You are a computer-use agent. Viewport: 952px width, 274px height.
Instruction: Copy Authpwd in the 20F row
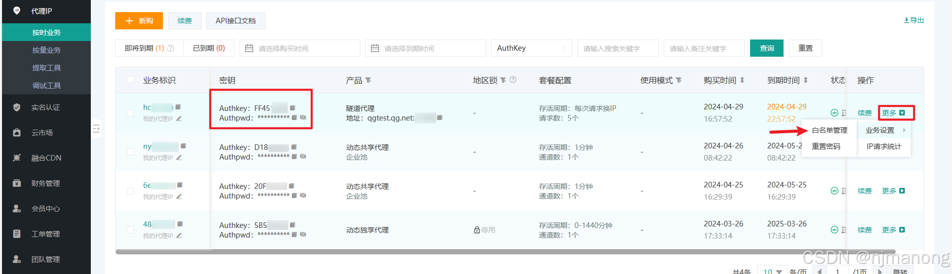[x=294, y=195]
